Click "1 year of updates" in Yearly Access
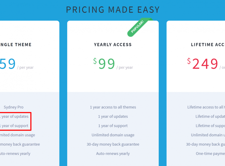The height and width of the screenshot is (166, 225). pyautogui.click(x=113, y=116)
